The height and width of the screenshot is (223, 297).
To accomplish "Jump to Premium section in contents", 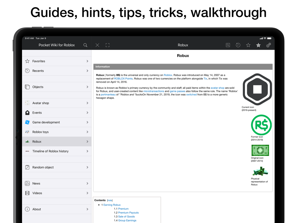I will [123, 209].
